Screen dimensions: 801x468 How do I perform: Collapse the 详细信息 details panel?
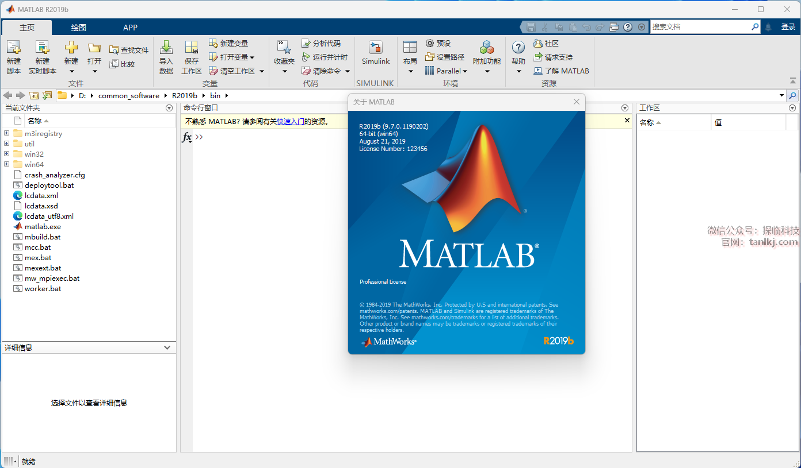(167, 347)
